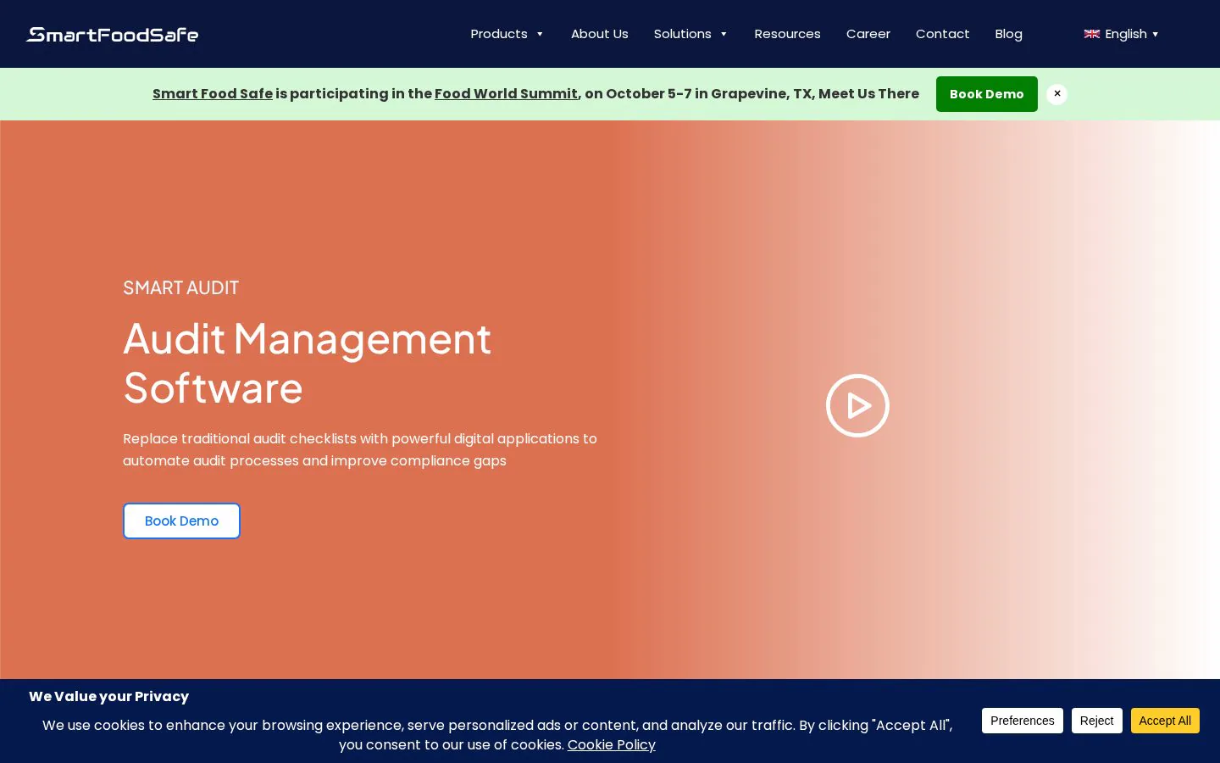Accept All cookies
This screenshot has height=763, width=1220.
coord(1165,721)
